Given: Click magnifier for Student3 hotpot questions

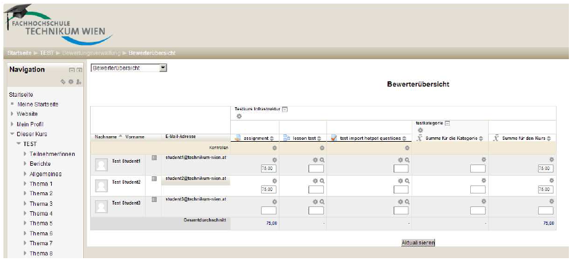Looking at the screenshot, I should coord(407,202).
